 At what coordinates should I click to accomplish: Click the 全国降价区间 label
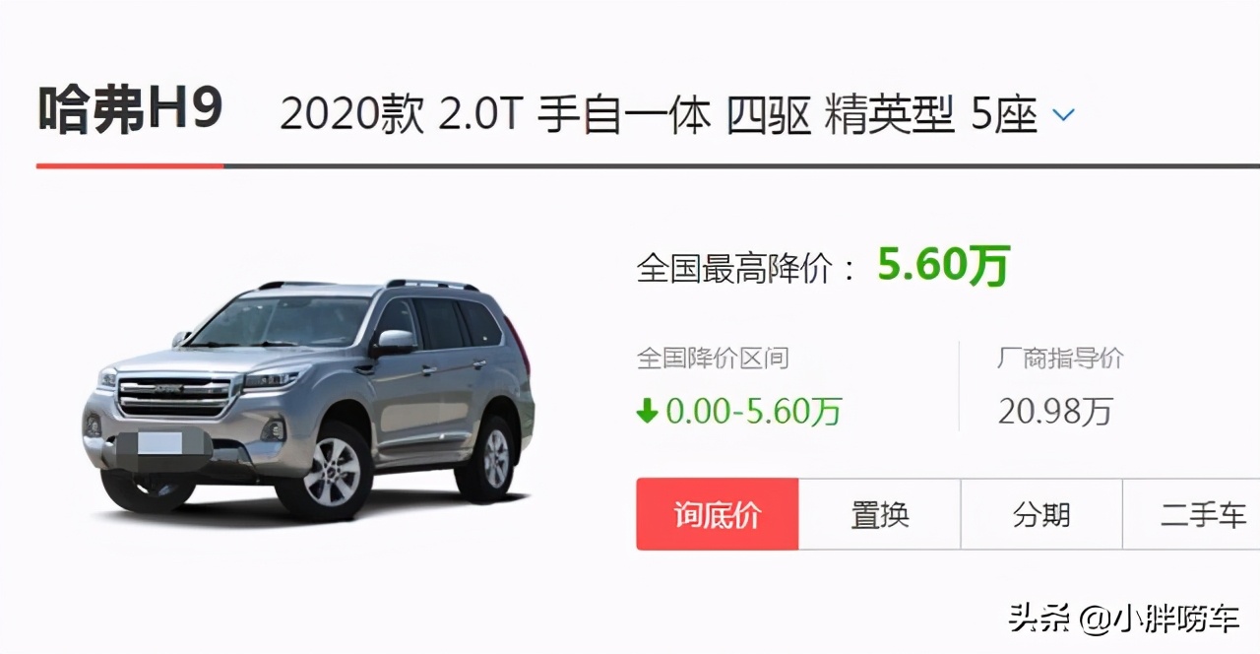click(713, 359)
